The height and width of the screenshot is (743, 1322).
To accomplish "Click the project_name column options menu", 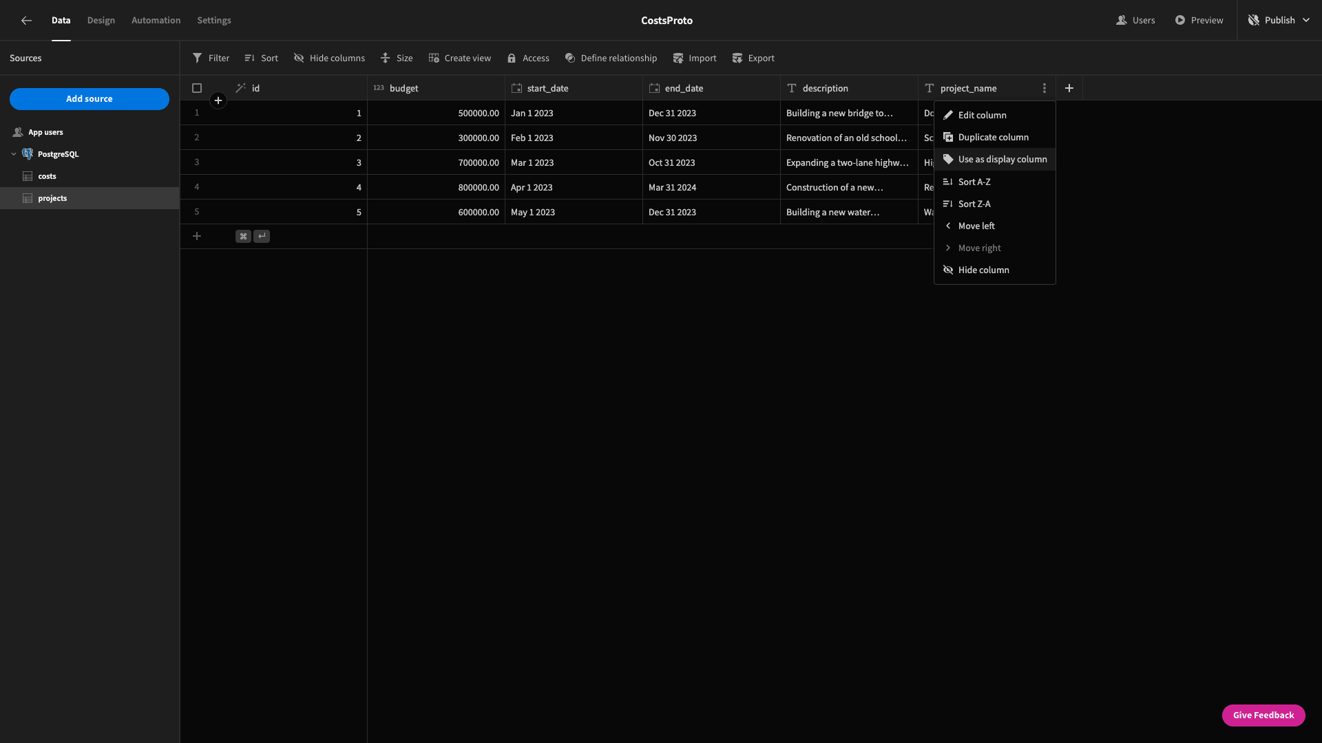I will point(1045,88).
